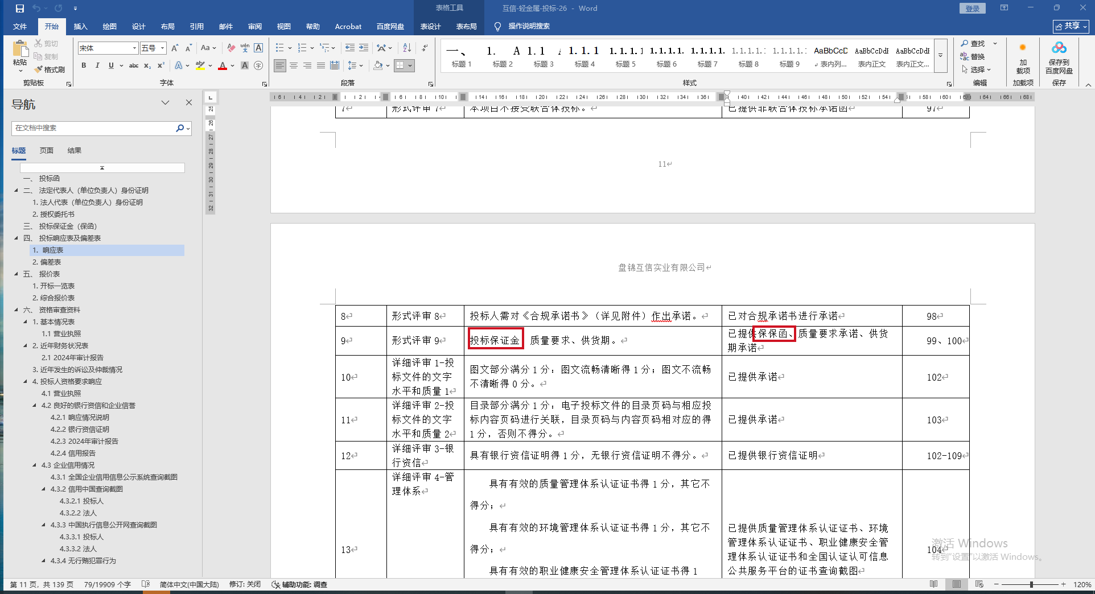Collapse the 五、报价表 heading node
The width and height of the screenshot is (1095, 594).
click(17, 274)
